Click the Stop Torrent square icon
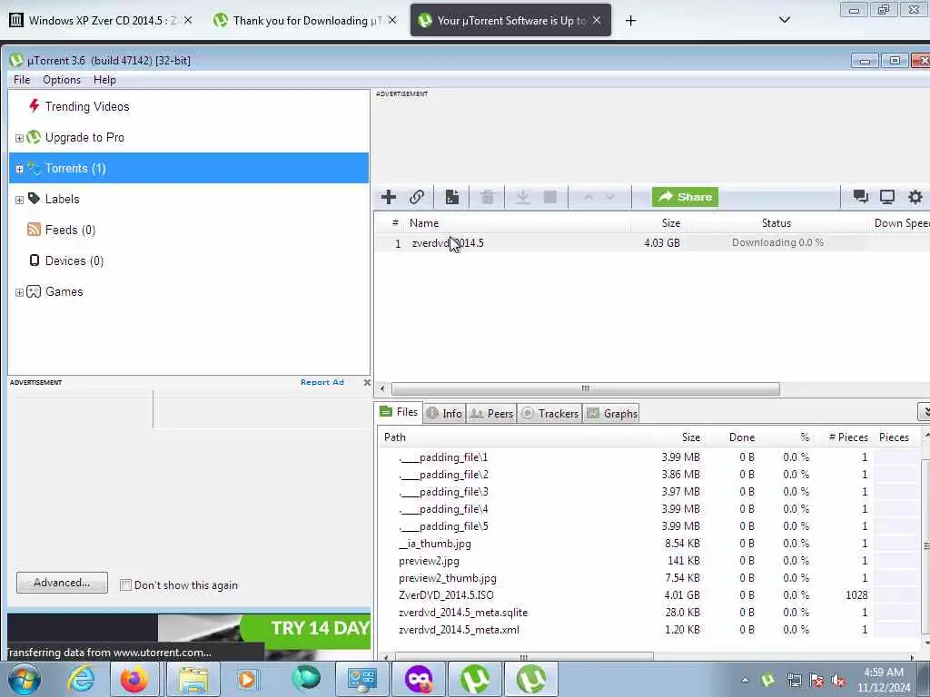This screenshot has width=930, height=697. pos(550,197)
